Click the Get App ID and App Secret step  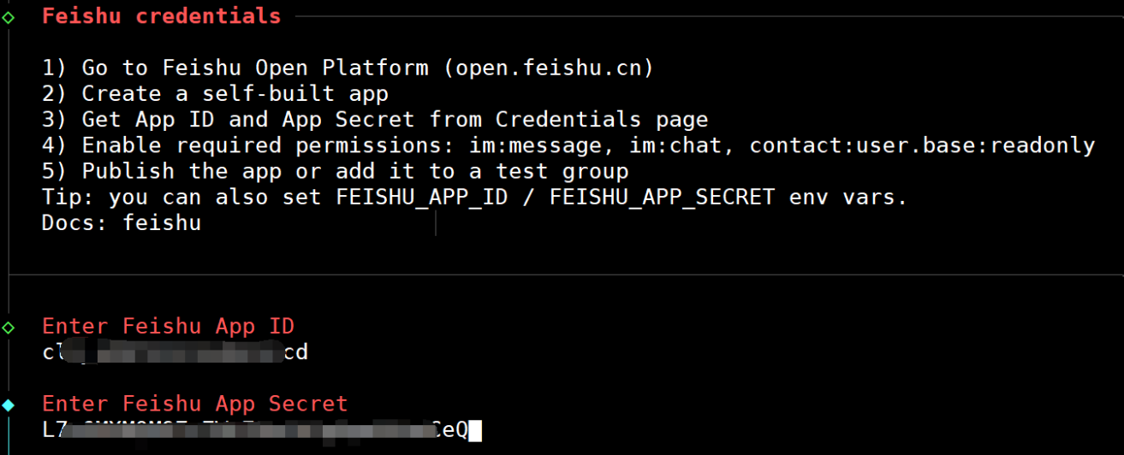pos(375,120)
